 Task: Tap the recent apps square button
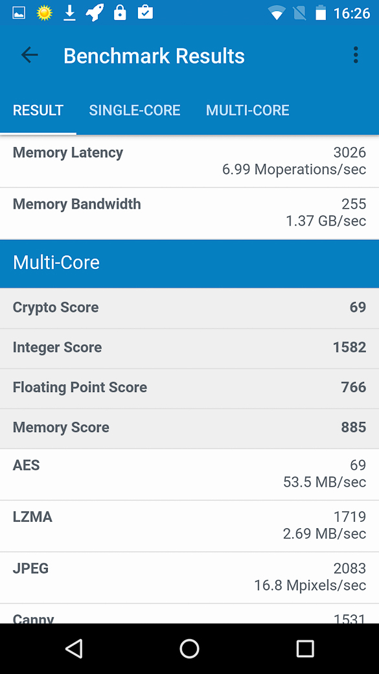coord(305,648)
